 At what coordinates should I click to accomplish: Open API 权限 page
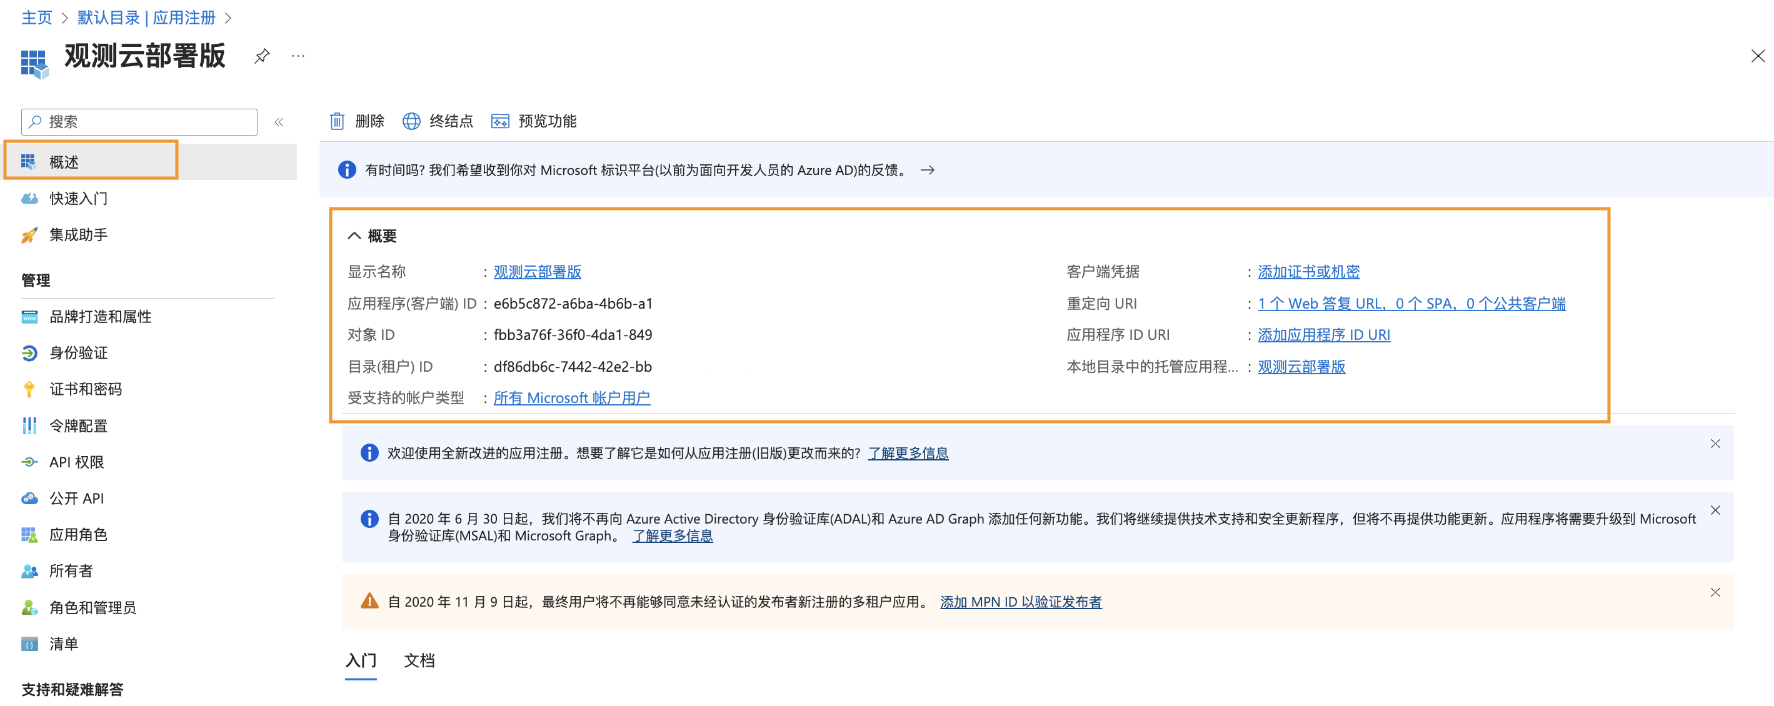[76, 462]
